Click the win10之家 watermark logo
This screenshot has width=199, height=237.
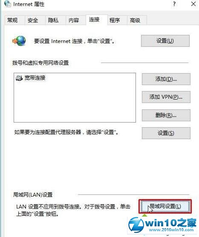(x=162, y=225)
